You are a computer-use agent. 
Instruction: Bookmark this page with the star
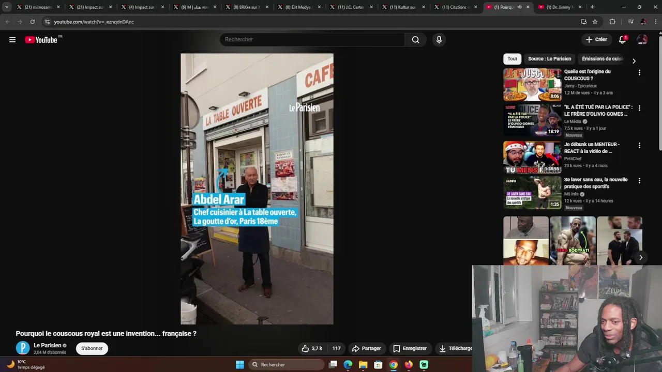(595, 22)
